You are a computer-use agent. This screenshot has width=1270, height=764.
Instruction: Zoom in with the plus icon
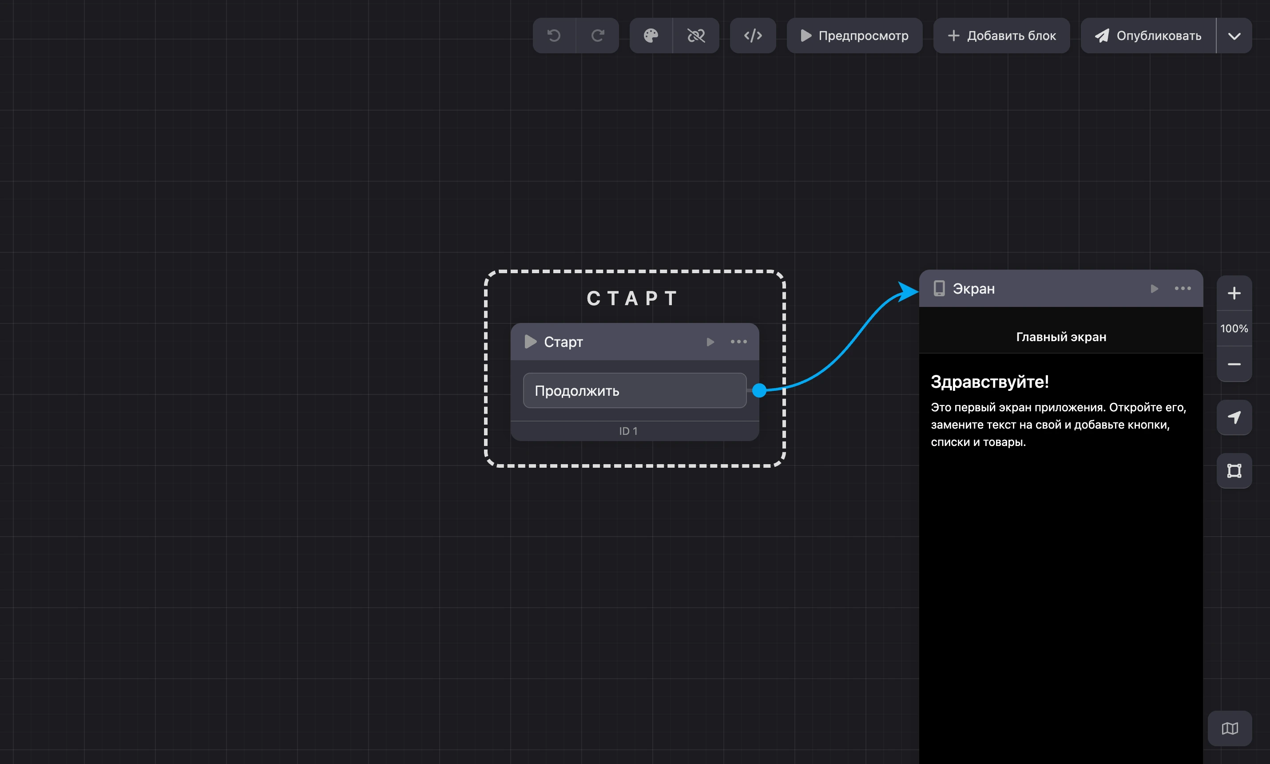(1234, 294)
